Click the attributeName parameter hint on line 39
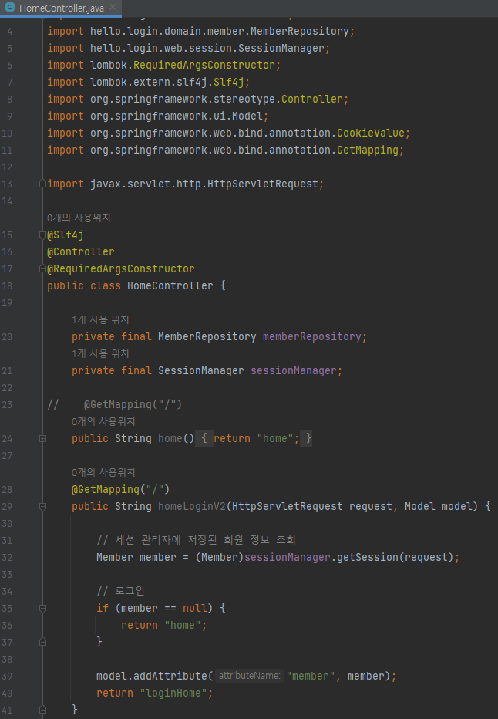The height and width of the screenshot is (719, 498). 249,676
